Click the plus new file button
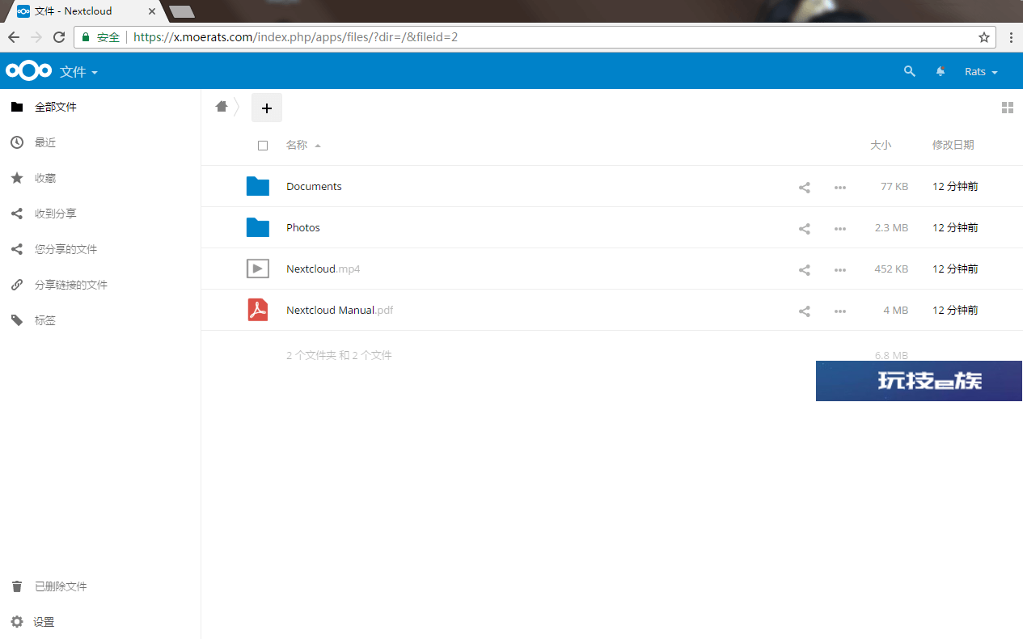The image size is (1023, 639). point(267,108)
